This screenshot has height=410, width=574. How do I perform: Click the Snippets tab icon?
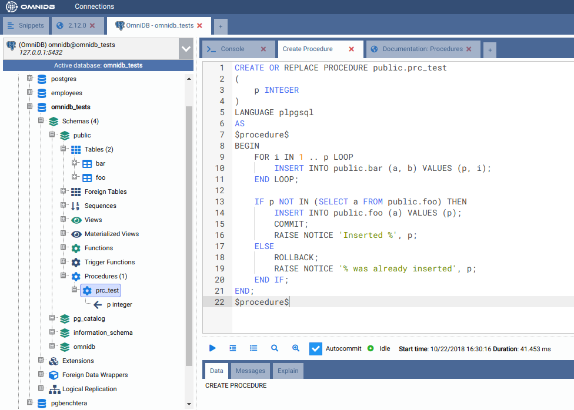click(x=11, y=26)
